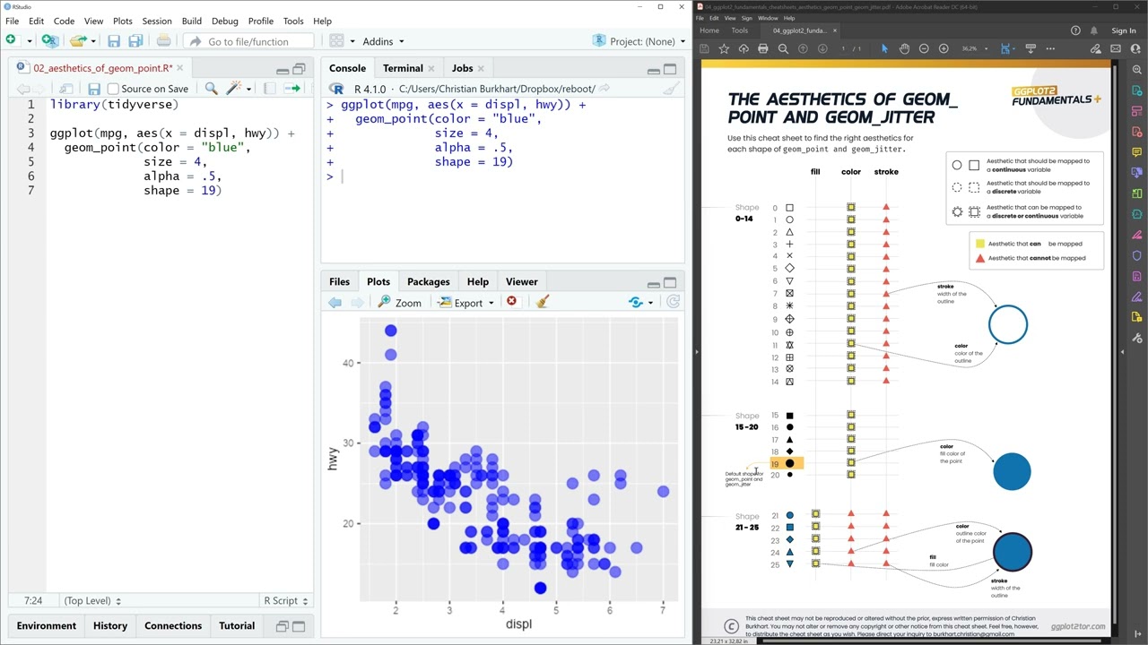
Task: Open the Acrobat Tools tab
Action: pos(740,30)
